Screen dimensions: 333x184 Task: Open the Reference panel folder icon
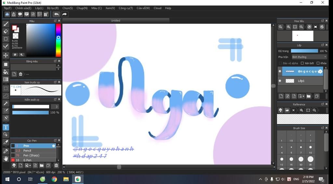tap(287, 110)
